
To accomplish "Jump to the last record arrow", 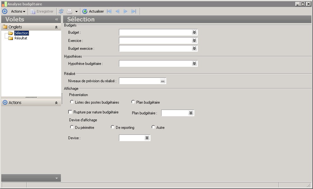I will click(x=134, y=11).
